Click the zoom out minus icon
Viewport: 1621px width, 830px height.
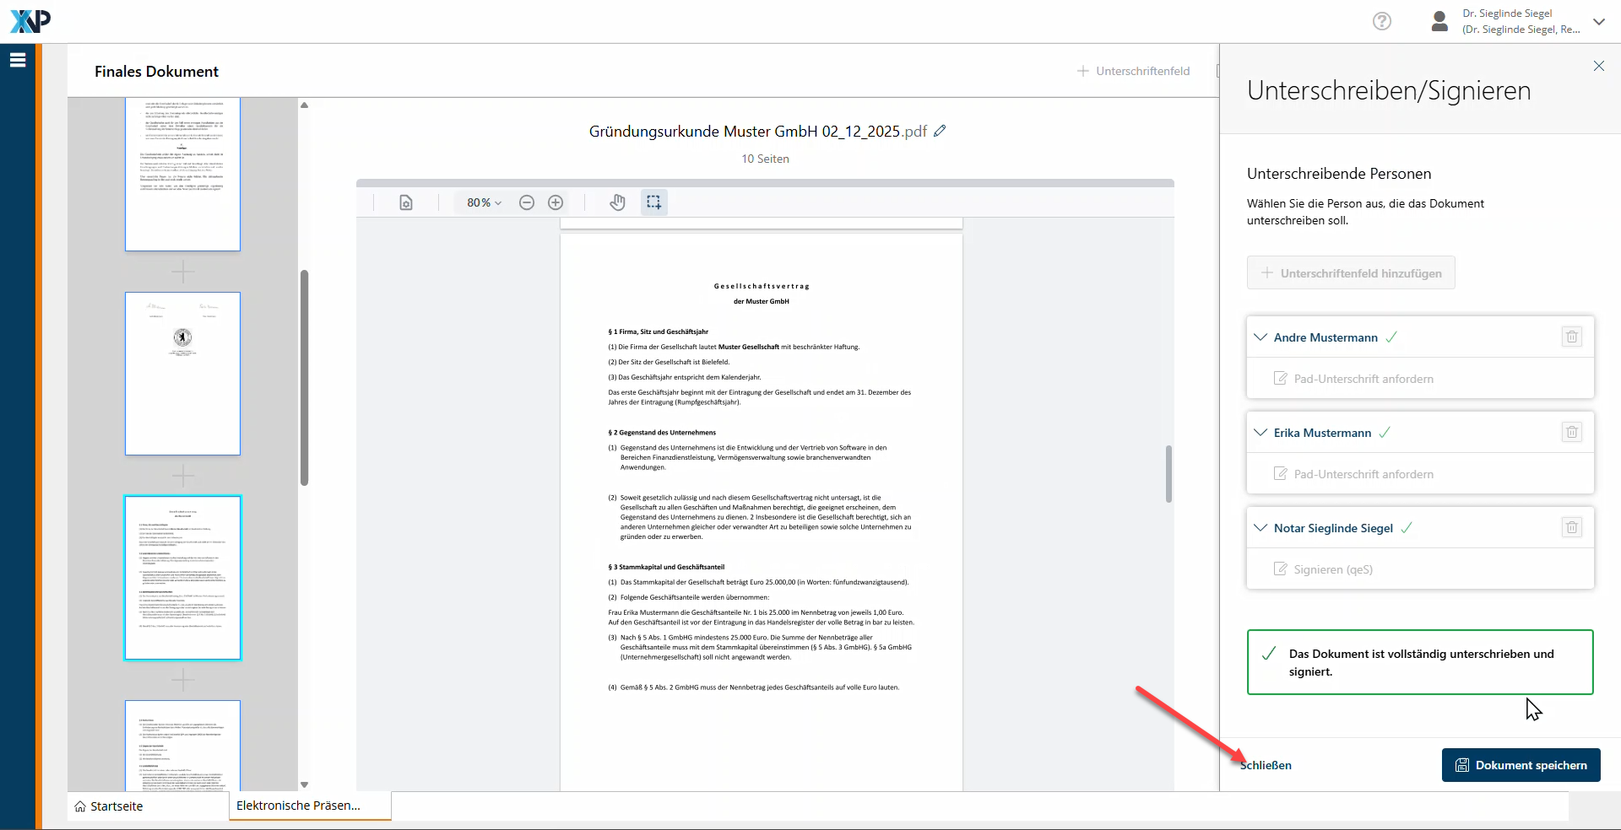coord(527,202)
